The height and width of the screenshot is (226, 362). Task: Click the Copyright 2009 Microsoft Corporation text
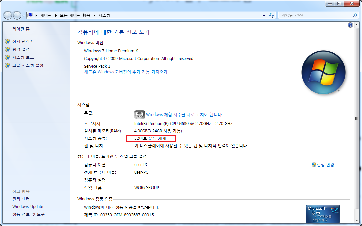(x=139, y=58)
